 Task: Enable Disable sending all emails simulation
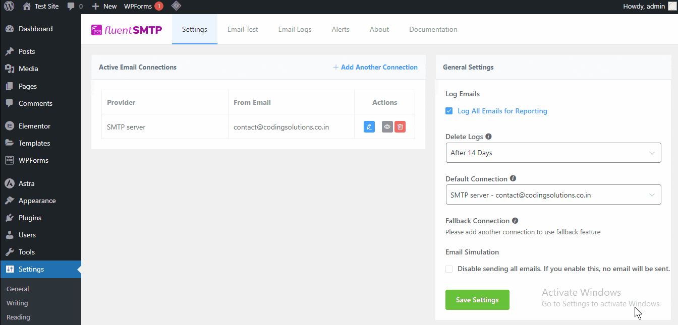coord(449,269)
